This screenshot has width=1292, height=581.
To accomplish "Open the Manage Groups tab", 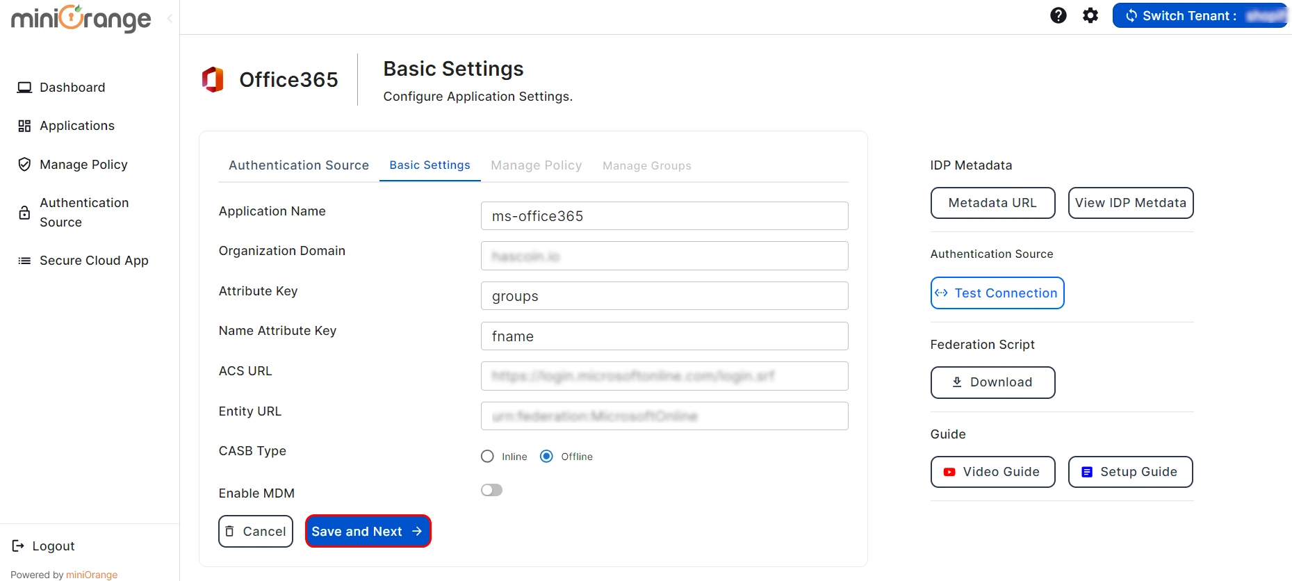I will pos(647,165).
